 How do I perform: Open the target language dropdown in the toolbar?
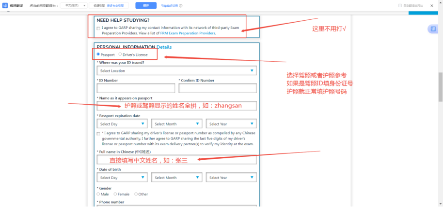75,6
